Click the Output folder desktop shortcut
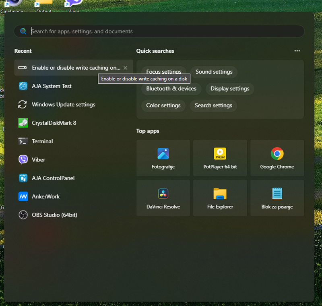Viewport: 322px width, 306px height. click(x=44, y=6)
